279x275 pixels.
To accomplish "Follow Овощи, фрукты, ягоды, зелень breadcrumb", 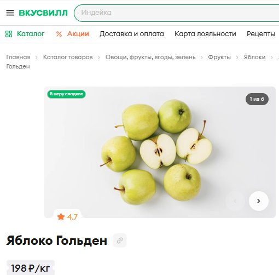I will pos(150,57).
